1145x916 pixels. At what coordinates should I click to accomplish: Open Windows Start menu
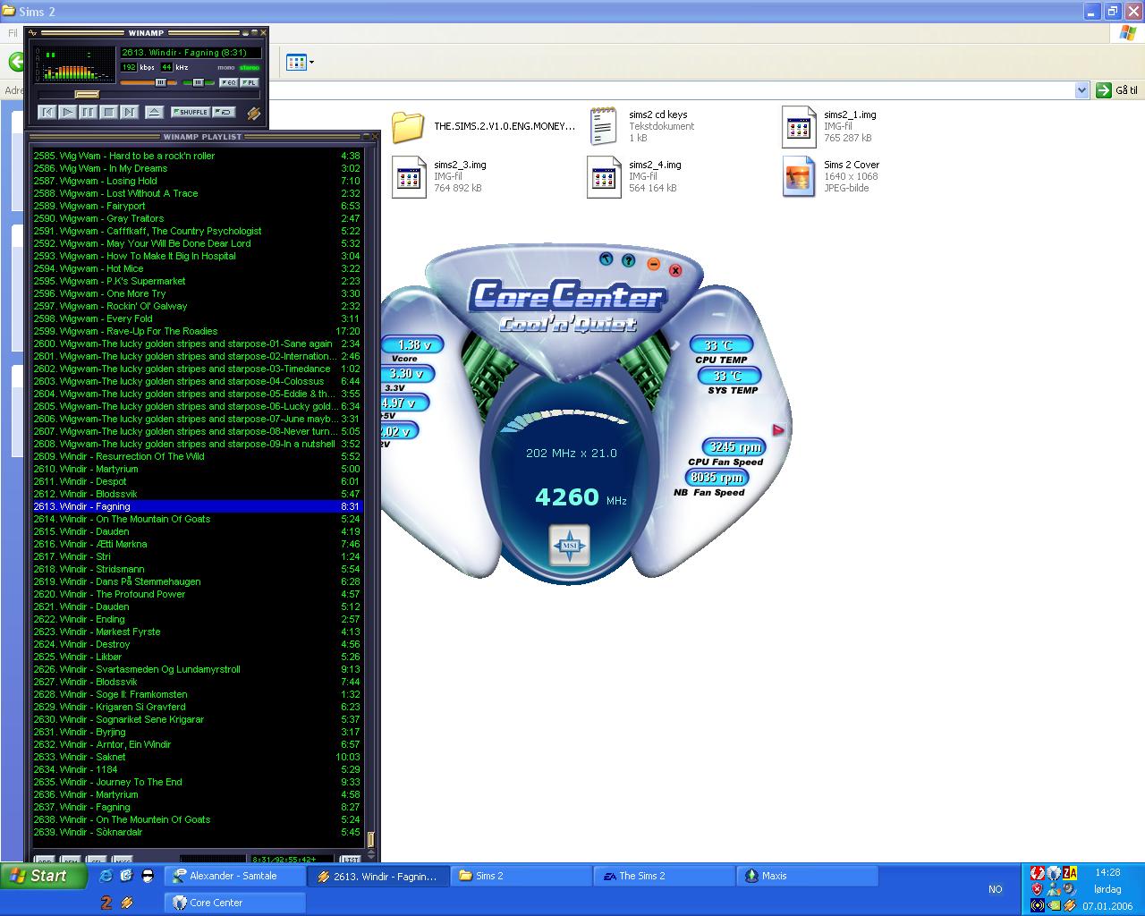[x=44, y=876]
